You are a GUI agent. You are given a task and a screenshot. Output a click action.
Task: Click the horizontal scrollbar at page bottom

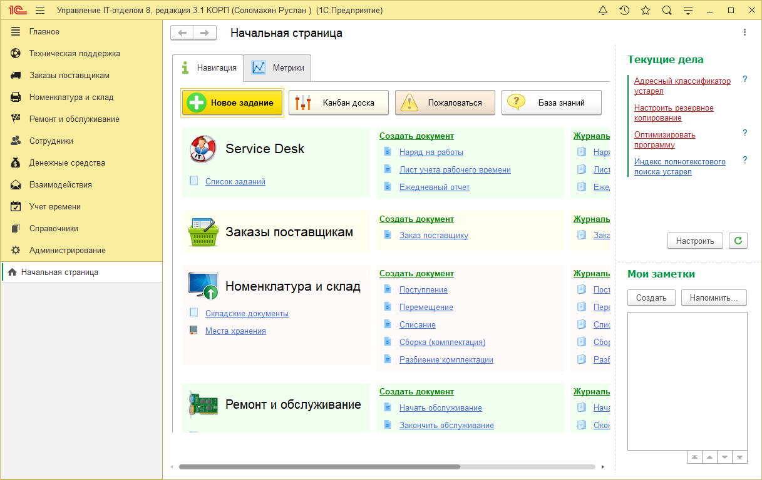(x=319, y=467)
